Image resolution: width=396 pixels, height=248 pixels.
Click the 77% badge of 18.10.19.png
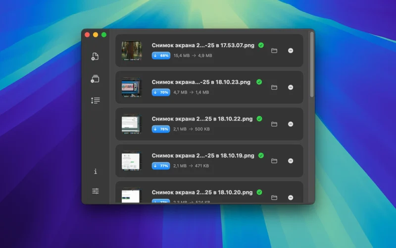[x=161, y=166]
